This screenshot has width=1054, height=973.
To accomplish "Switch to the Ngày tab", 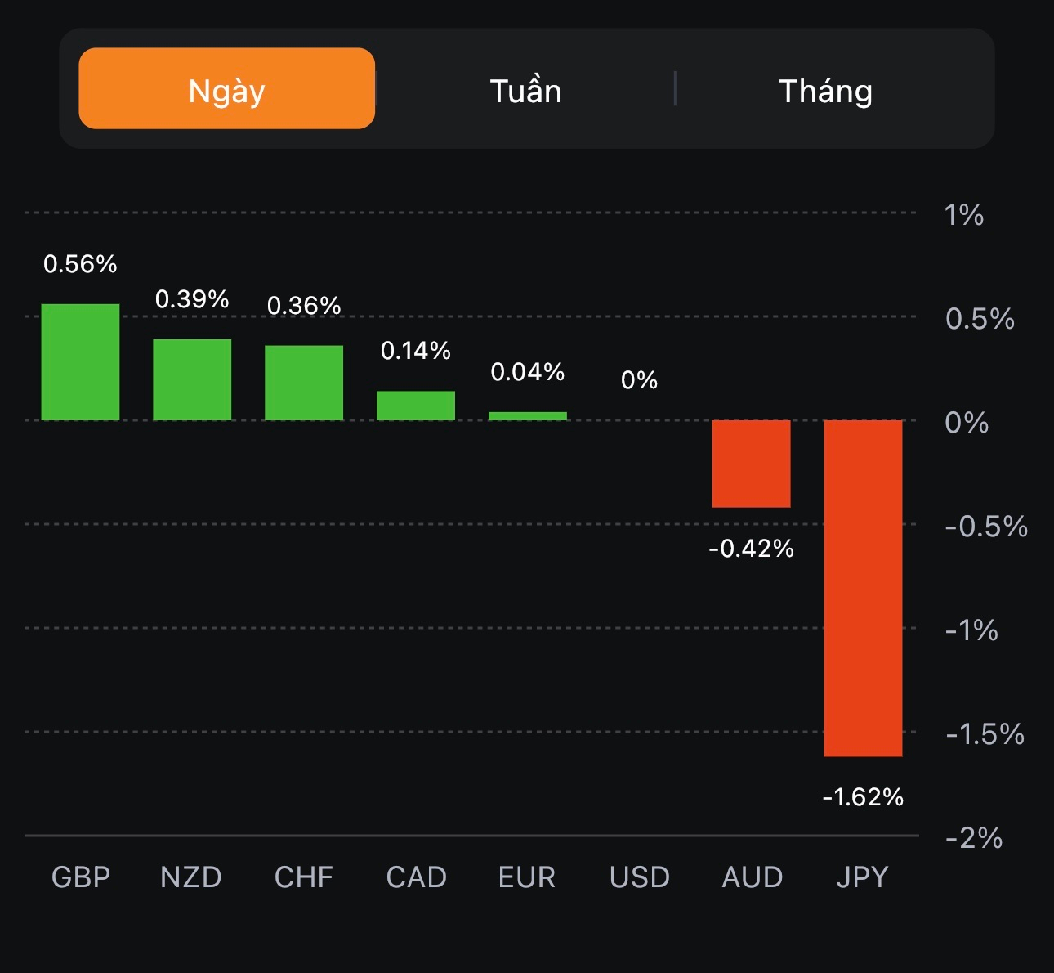I will (x=226, y=89).
